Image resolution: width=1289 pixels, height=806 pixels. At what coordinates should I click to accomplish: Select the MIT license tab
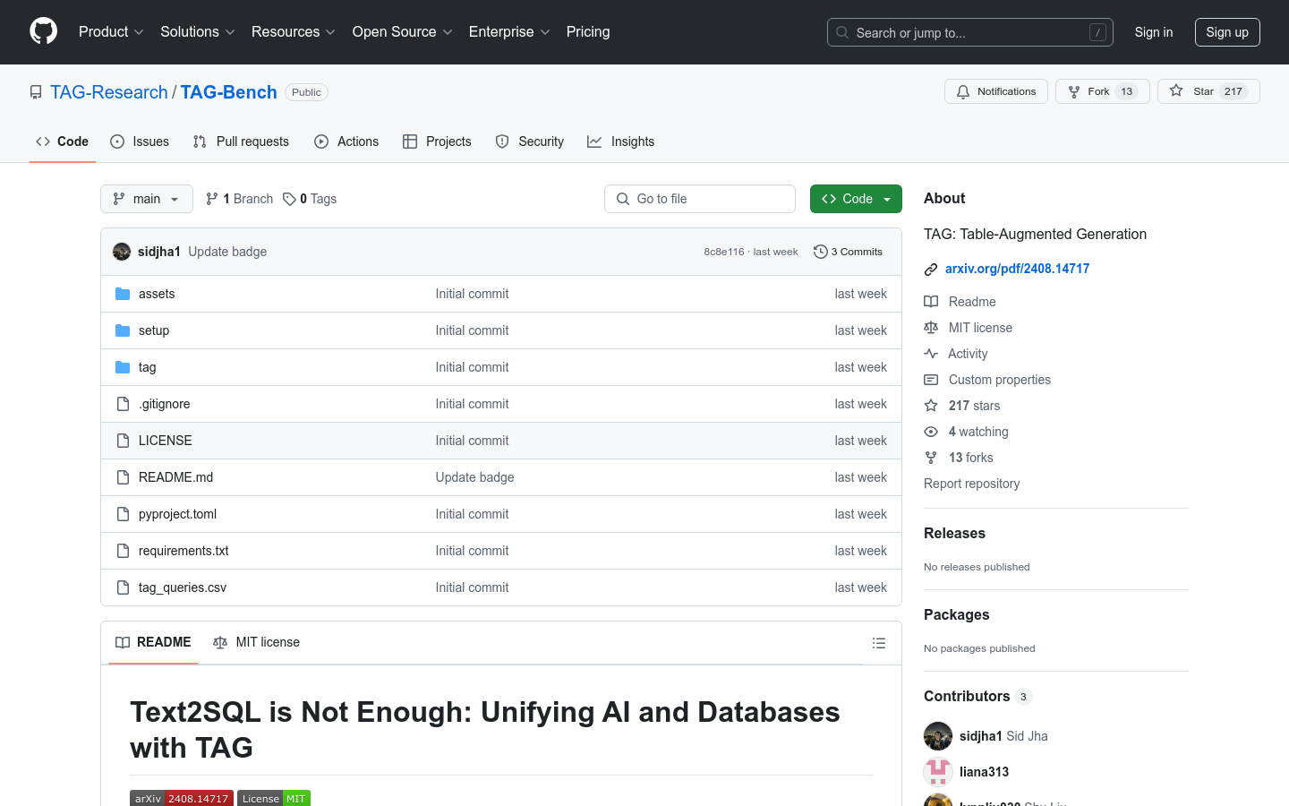click(256, 642)
